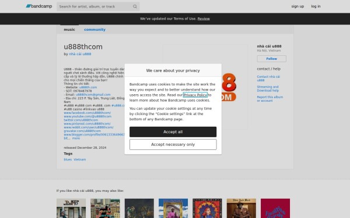The width and height of the screenshot is (350, 218).
Task: Click the search magnifier icon
Action: click(135, 6)
